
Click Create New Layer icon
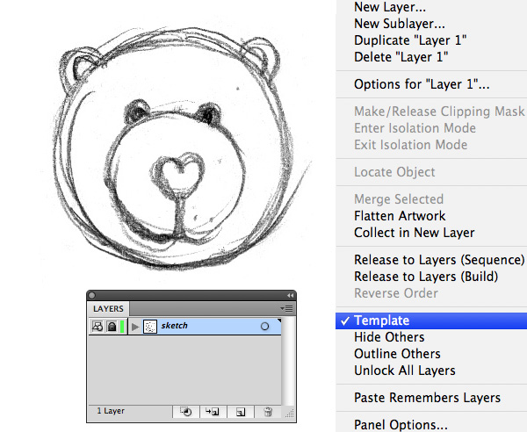(241, 412)
